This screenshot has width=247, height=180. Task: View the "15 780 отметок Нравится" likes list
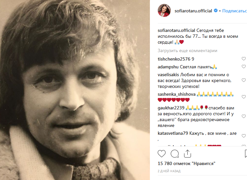(x=186, y=163)
